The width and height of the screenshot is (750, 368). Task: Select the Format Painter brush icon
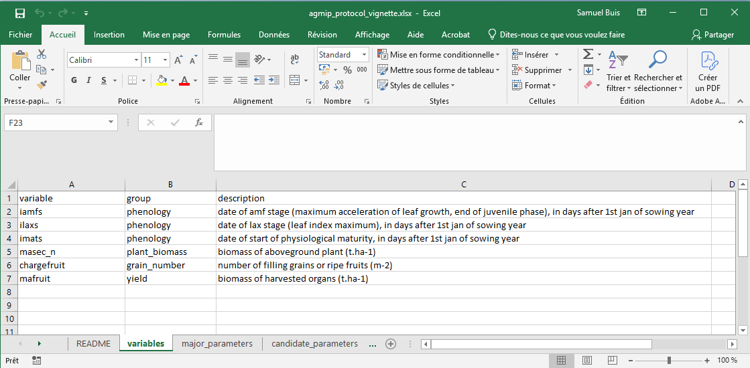point(42,84)
